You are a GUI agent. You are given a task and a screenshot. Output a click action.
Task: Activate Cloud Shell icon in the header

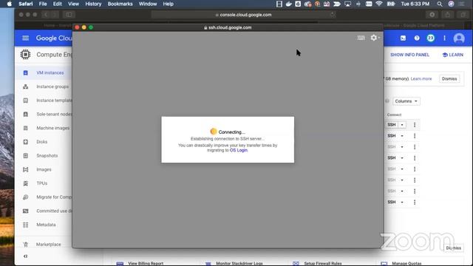click(403, 38)
